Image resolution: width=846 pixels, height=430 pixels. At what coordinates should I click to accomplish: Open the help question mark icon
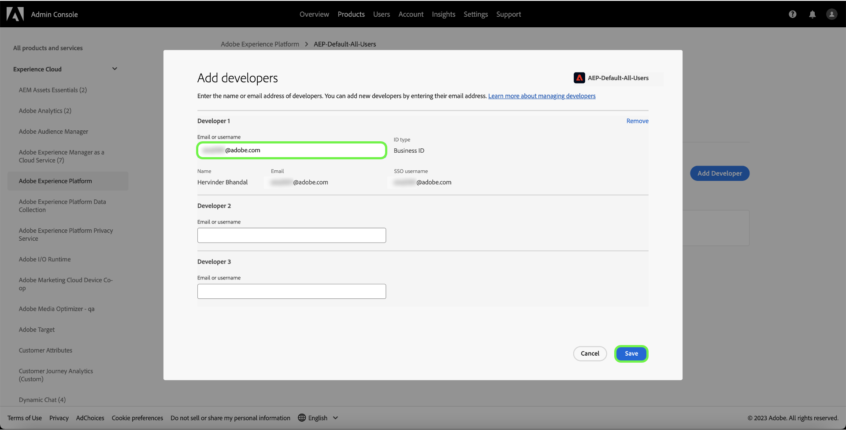(793, 14)
